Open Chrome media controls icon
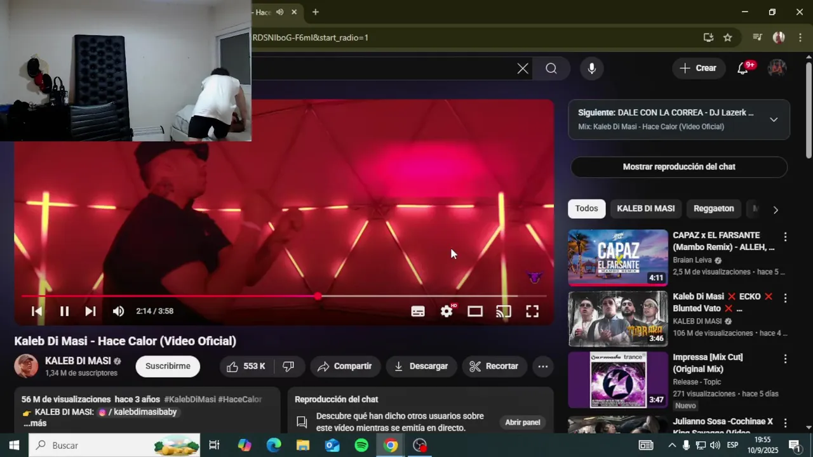The image size is (813, 457). click(x=757, y=37)
